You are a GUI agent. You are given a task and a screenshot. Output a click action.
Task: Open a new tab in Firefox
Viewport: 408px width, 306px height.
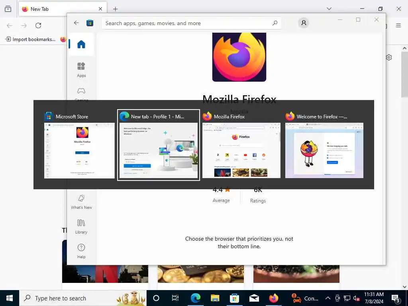[x=116, y=9]
